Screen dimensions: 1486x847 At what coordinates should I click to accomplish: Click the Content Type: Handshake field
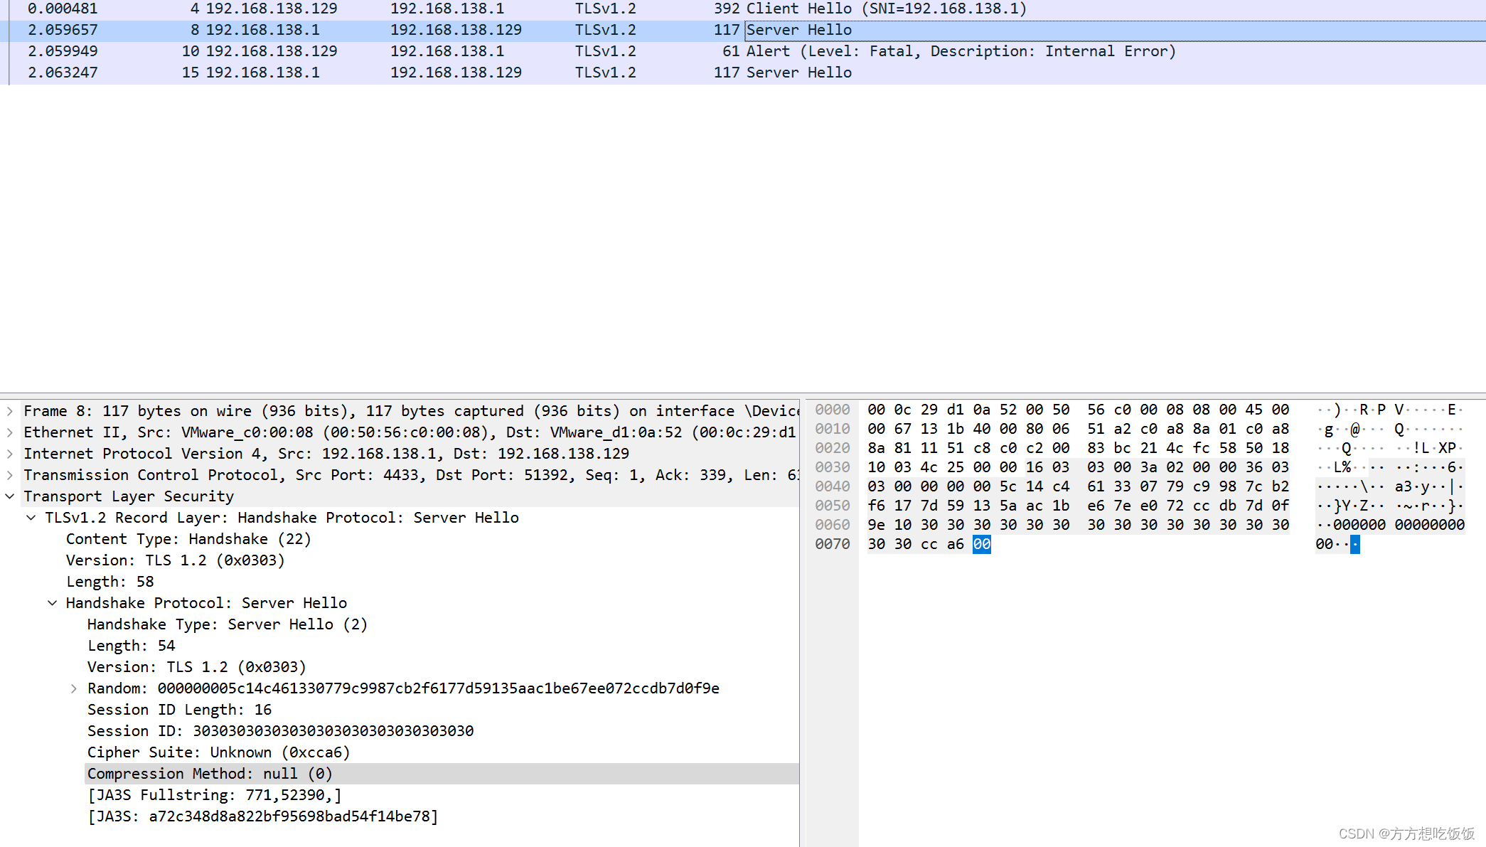click(x=188, y=539)
